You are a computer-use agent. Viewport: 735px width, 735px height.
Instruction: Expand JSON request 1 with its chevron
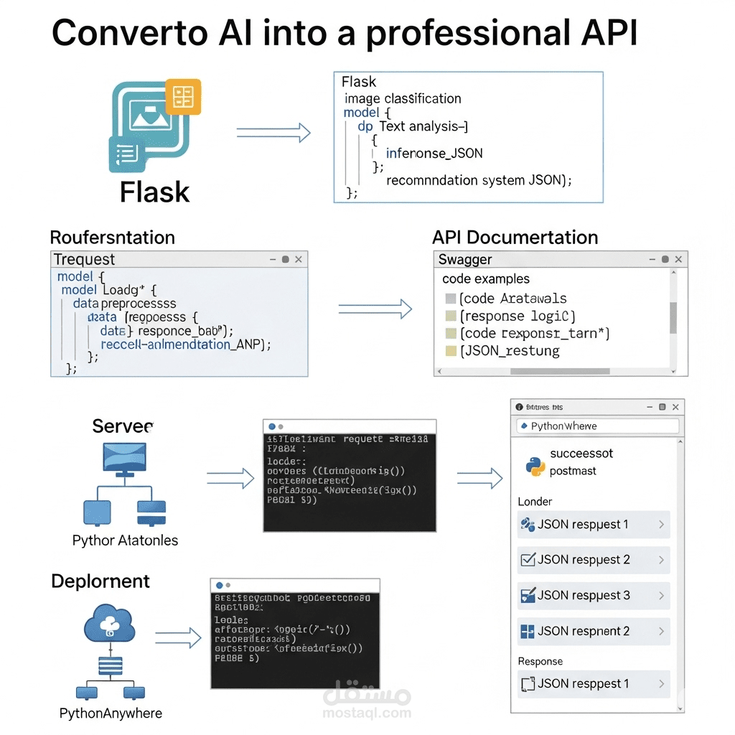pyautogui.click(x=660, y=525)
